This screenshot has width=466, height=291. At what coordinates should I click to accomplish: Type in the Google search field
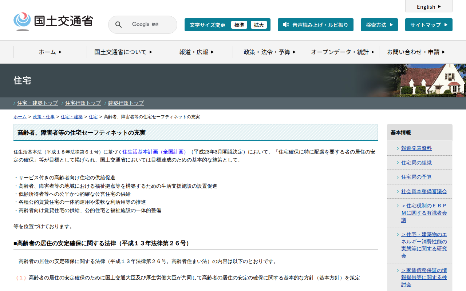pos(146,25)
